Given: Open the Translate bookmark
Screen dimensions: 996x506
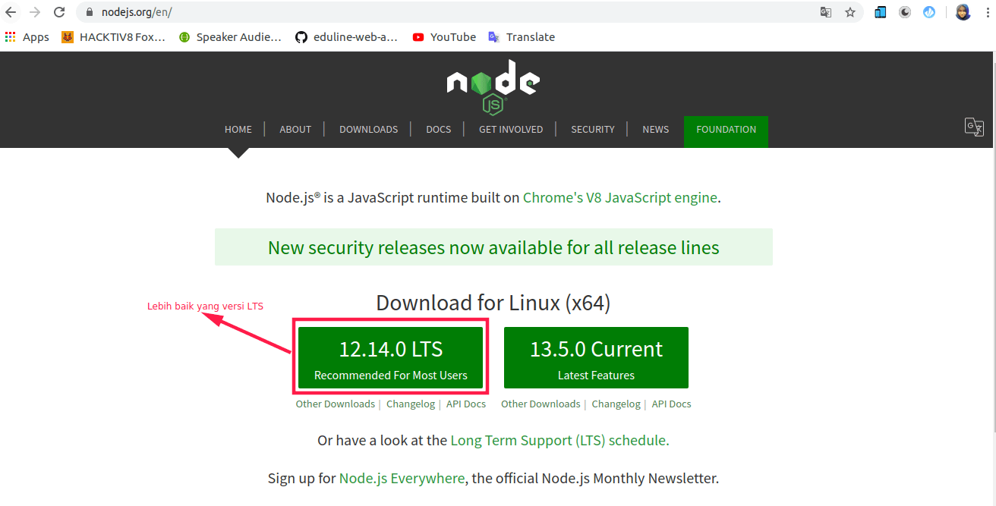Looking at the screenshot, I should [522, 37].
